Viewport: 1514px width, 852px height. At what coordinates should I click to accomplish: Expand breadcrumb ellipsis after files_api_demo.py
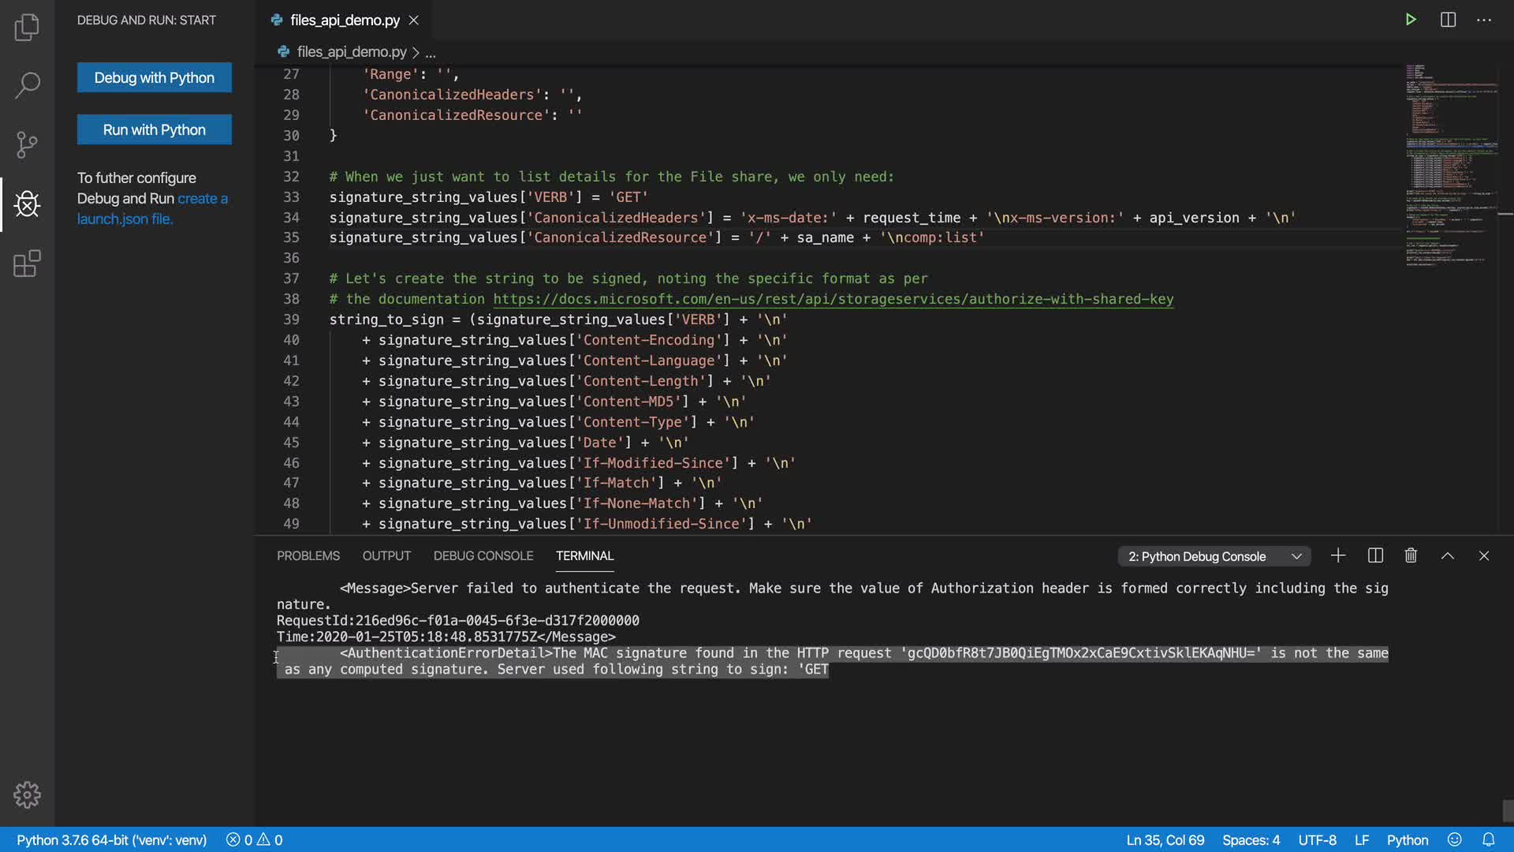pyautogui.click(x=431, y=53)
